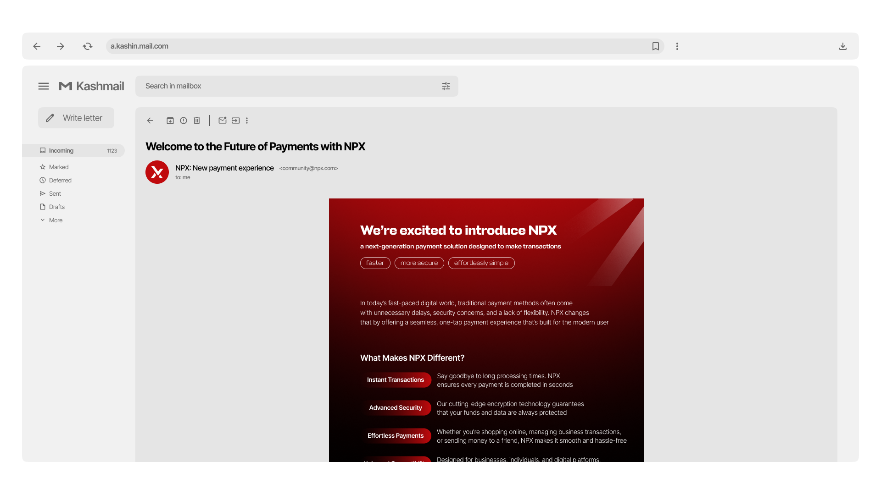Go back to the inbox list
The image size is (881, 495).
click(150, 121)
